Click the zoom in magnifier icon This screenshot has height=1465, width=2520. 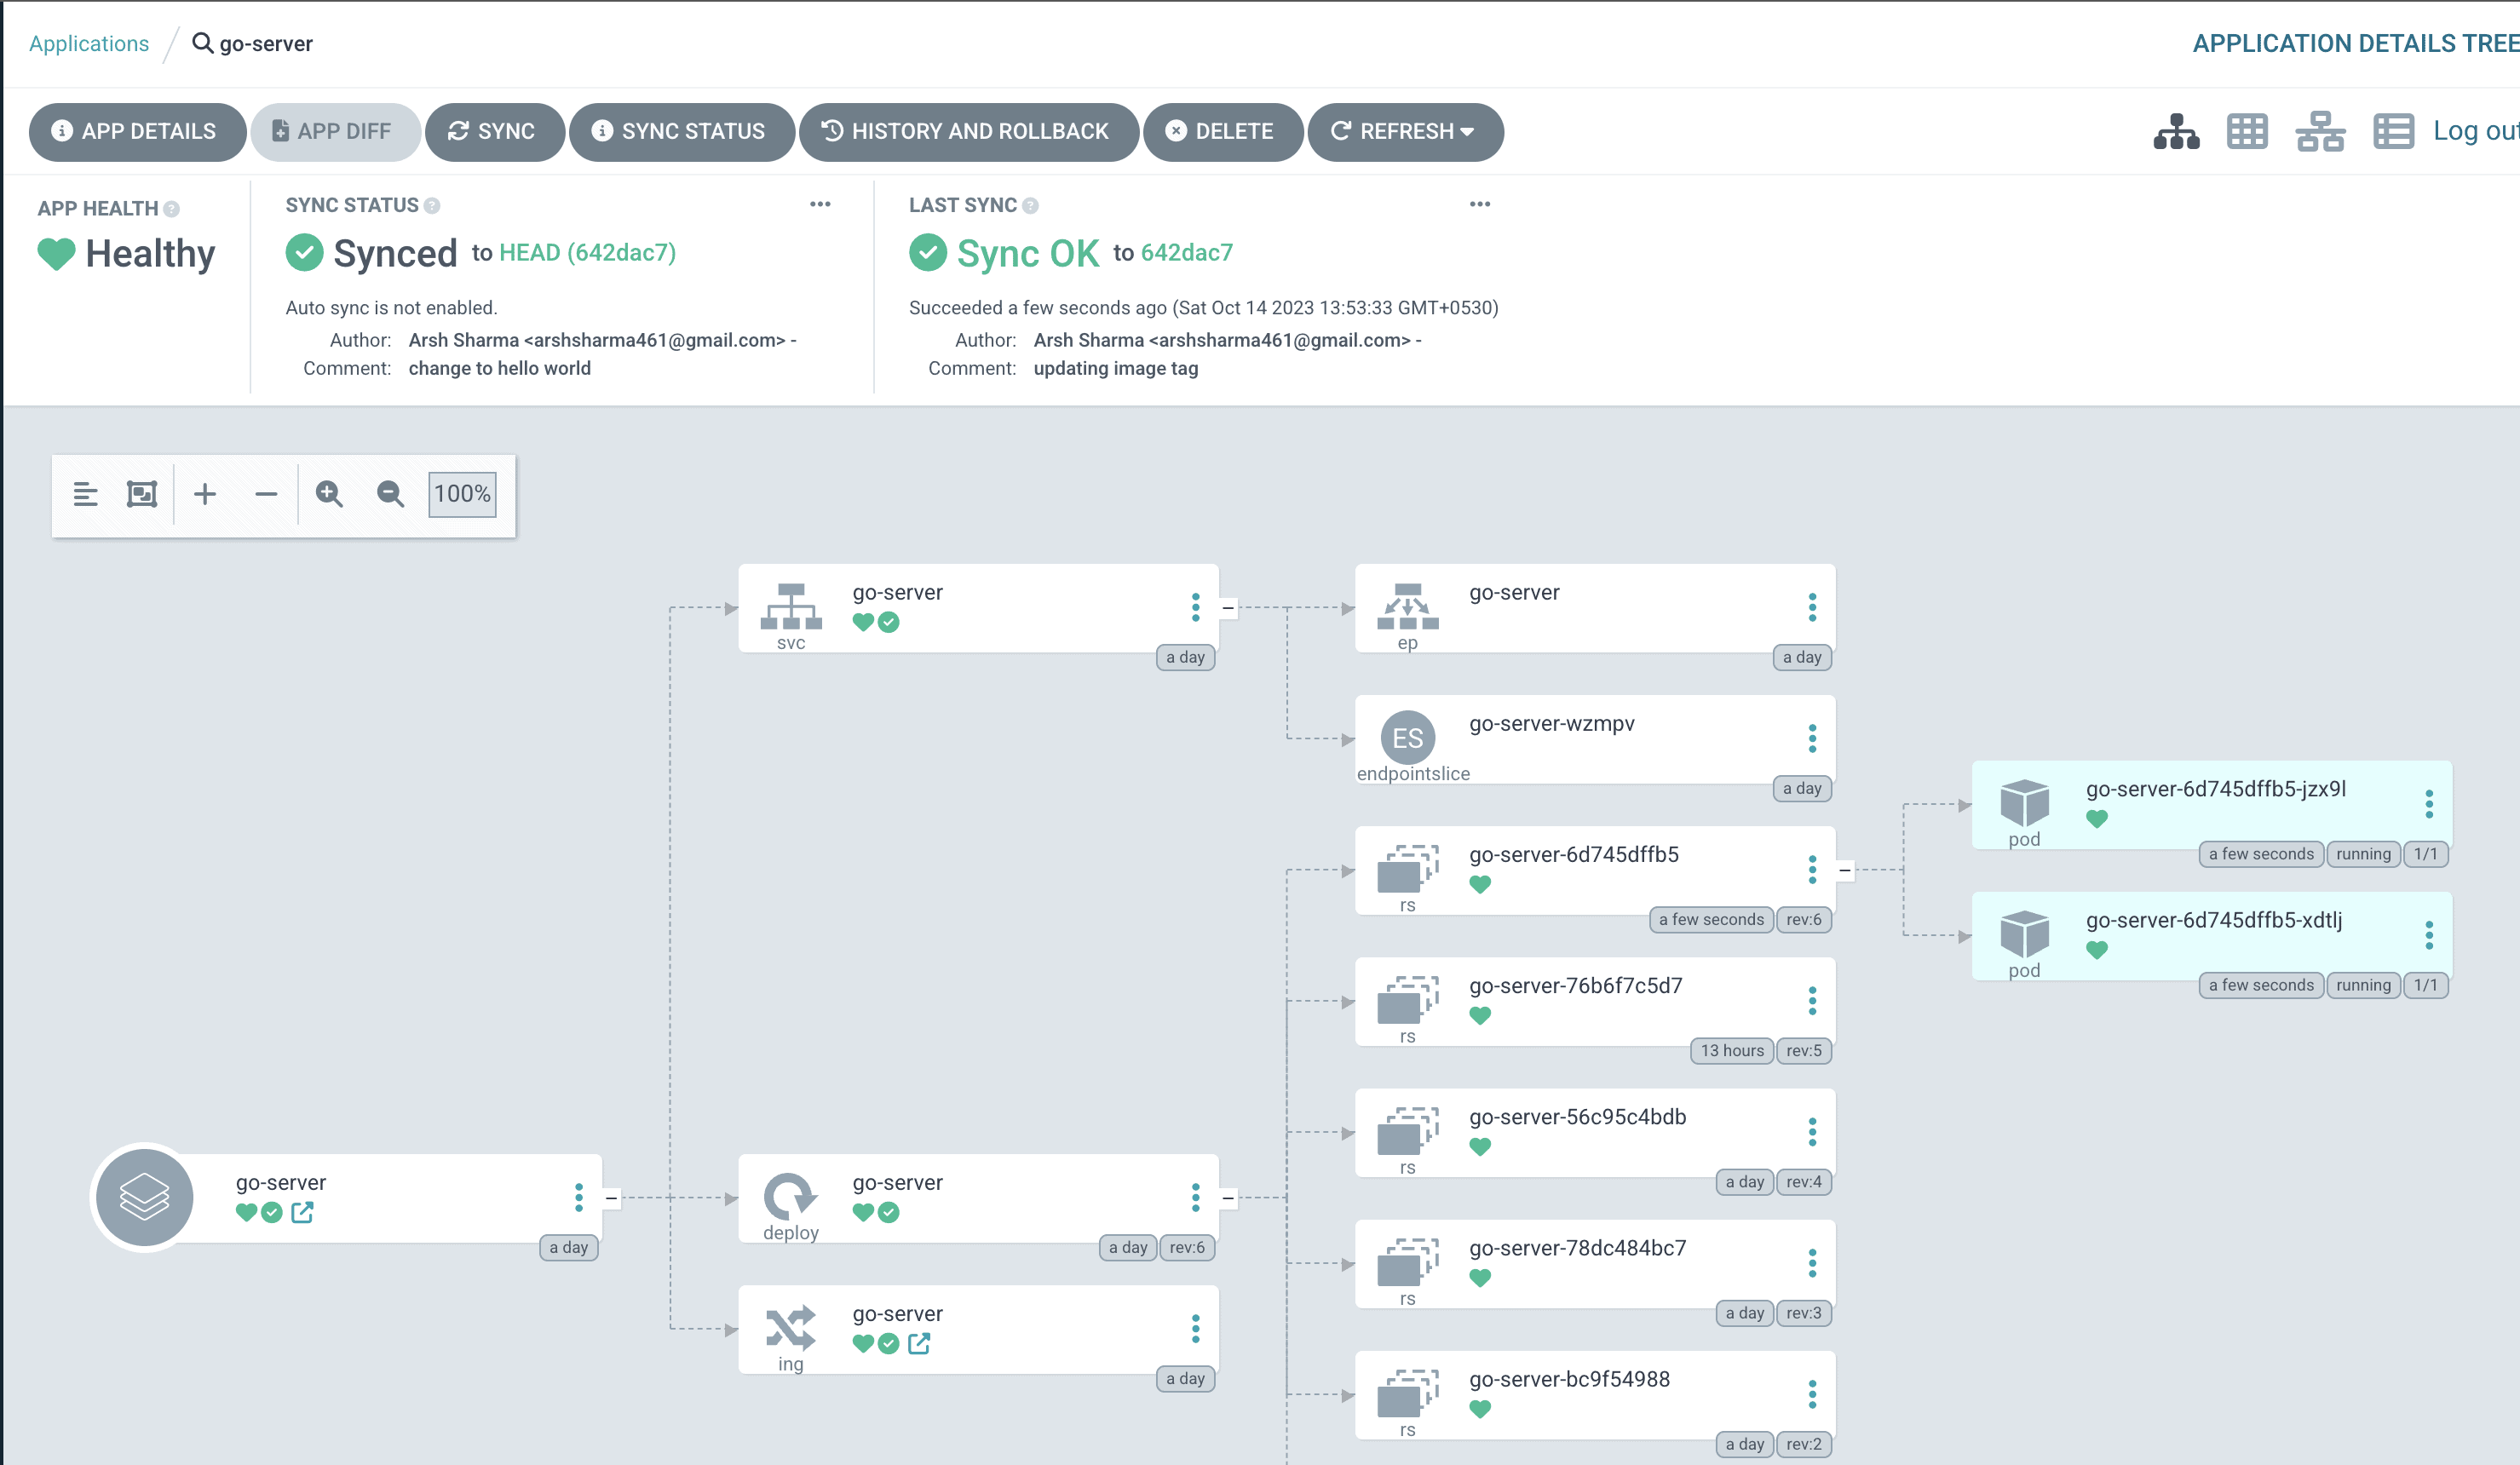click(x=330, y=491)
